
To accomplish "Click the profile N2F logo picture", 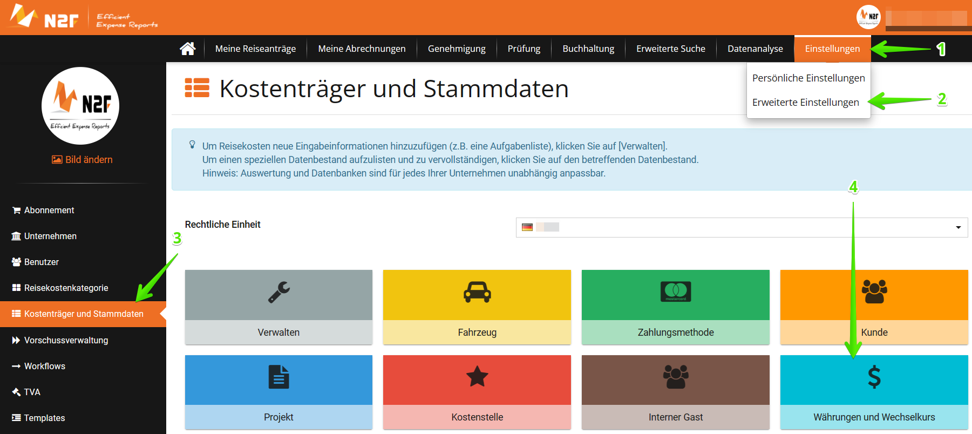I will 80,106.
